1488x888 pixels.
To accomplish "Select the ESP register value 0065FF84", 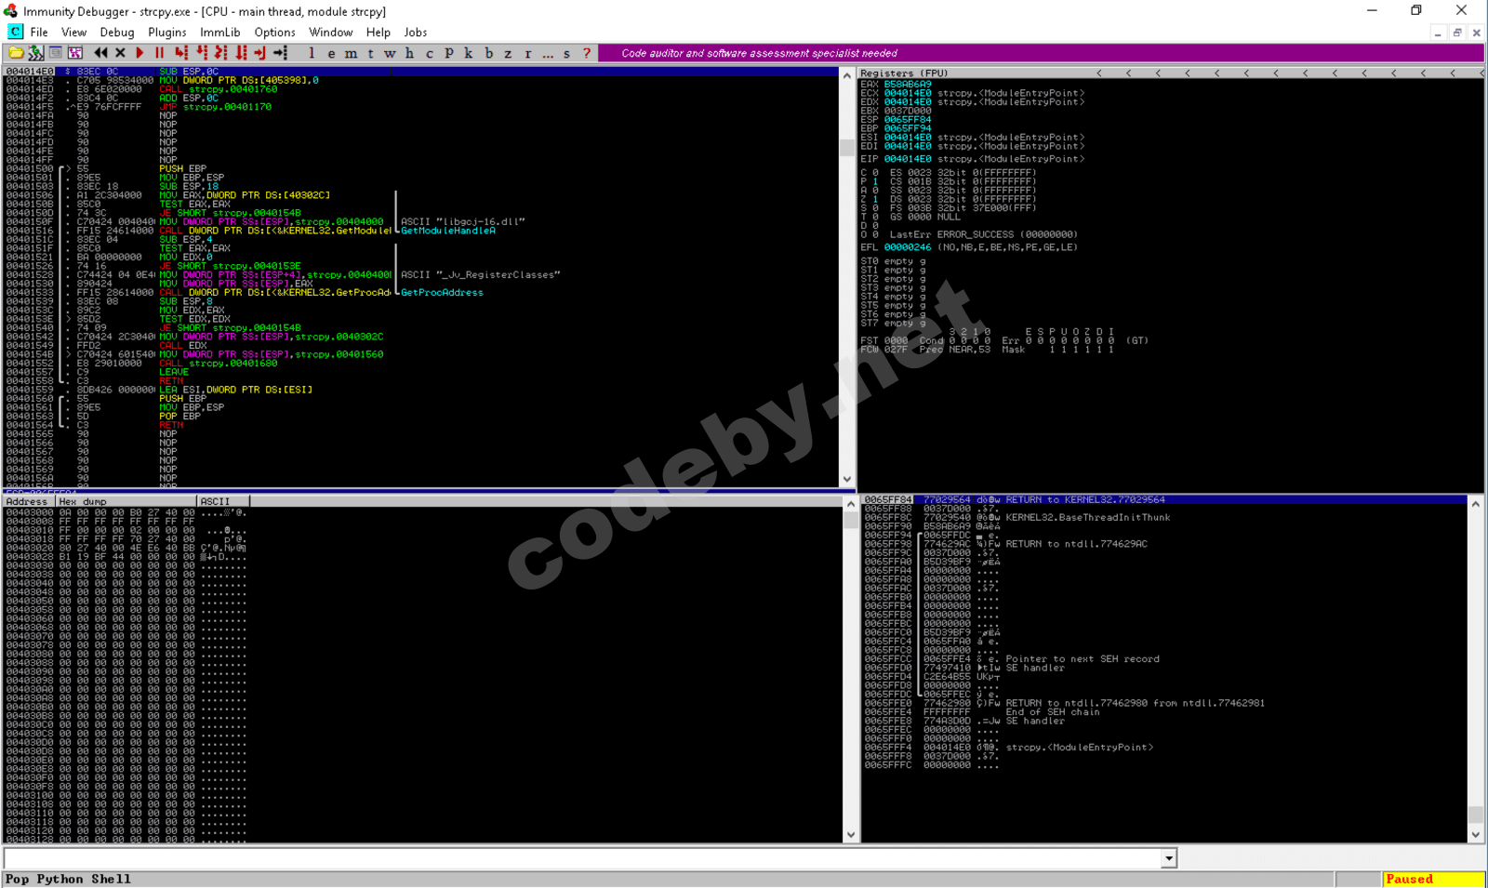I will click(907, 120).
